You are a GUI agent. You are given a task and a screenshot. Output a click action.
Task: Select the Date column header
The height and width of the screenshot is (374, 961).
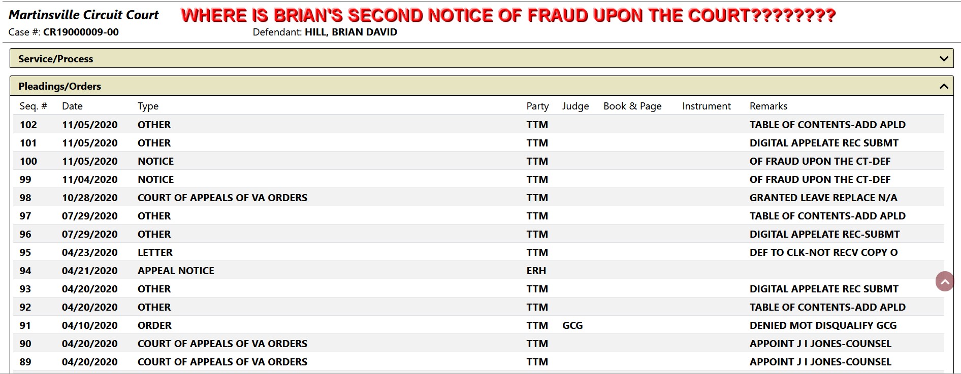point(72,106)
